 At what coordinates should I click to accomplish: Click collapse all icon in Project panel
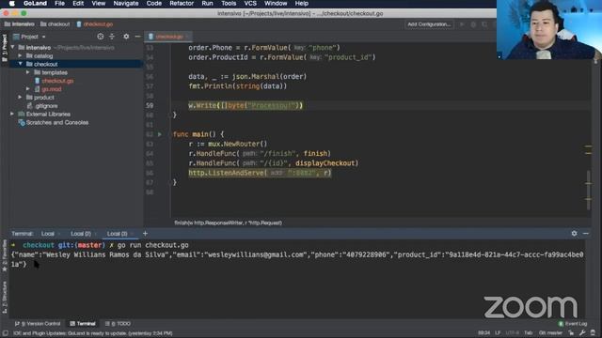[x=112, y=37]
